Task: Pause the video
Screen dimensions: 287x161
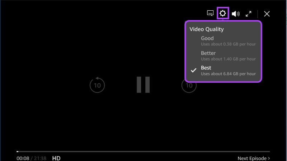Action: tap(143, 85)
